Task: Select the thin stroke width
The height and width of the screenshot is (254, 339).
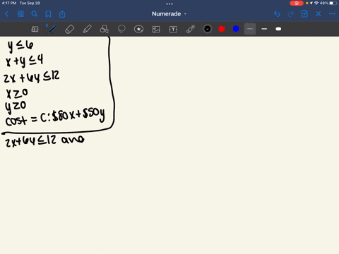Action: (x=250, y=29)
